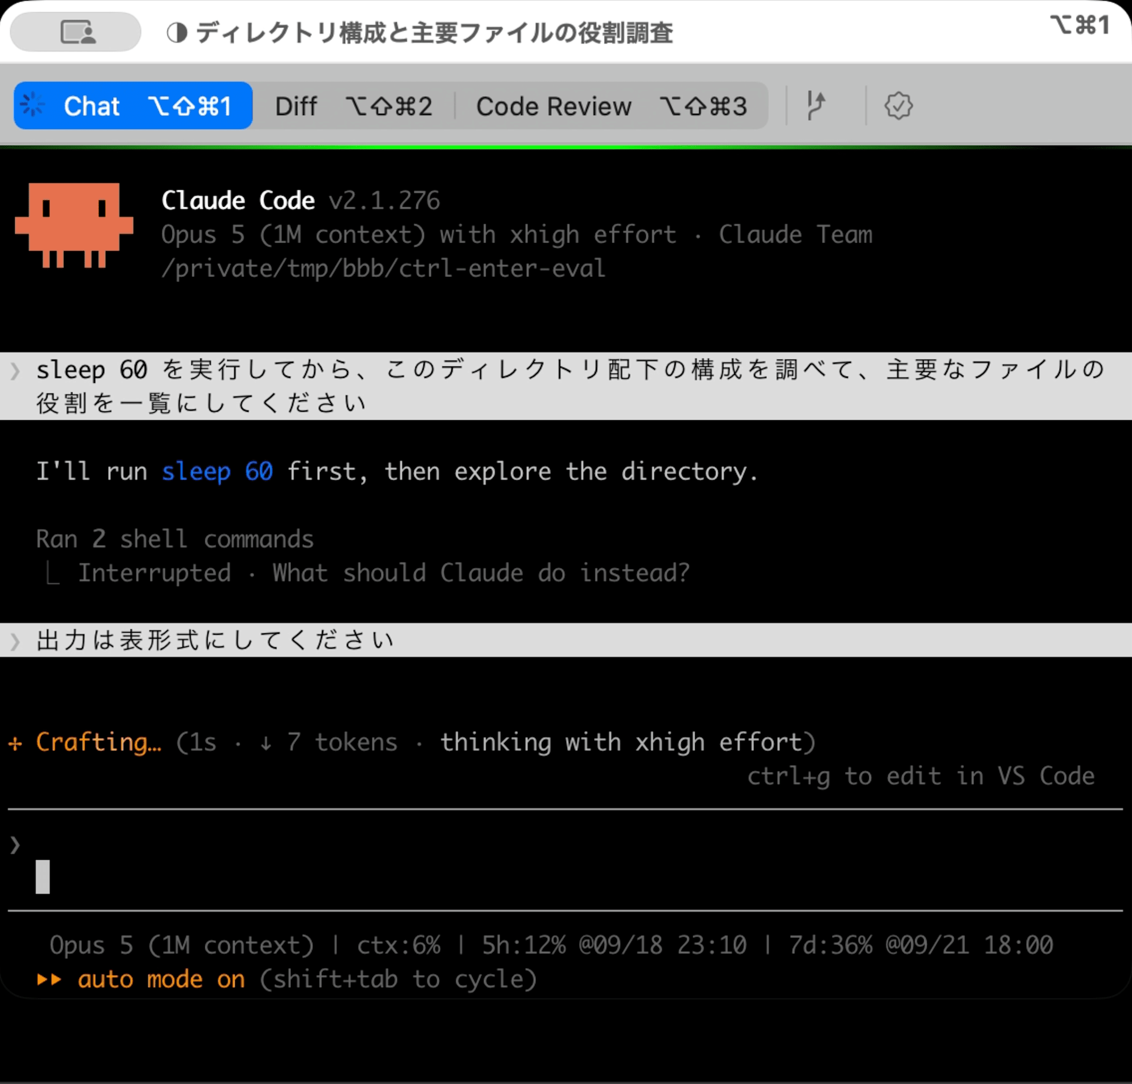Click the chevron beside the sleep 60 prompt
Image resolution: width=1132 pixels, height=1084 pixels.
pos(16,370)
